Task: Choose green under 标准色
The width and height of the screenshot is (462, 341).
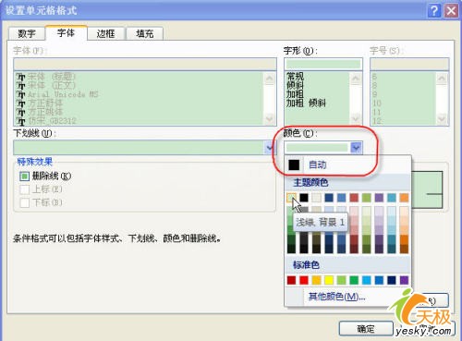Action: coord(354,280)
